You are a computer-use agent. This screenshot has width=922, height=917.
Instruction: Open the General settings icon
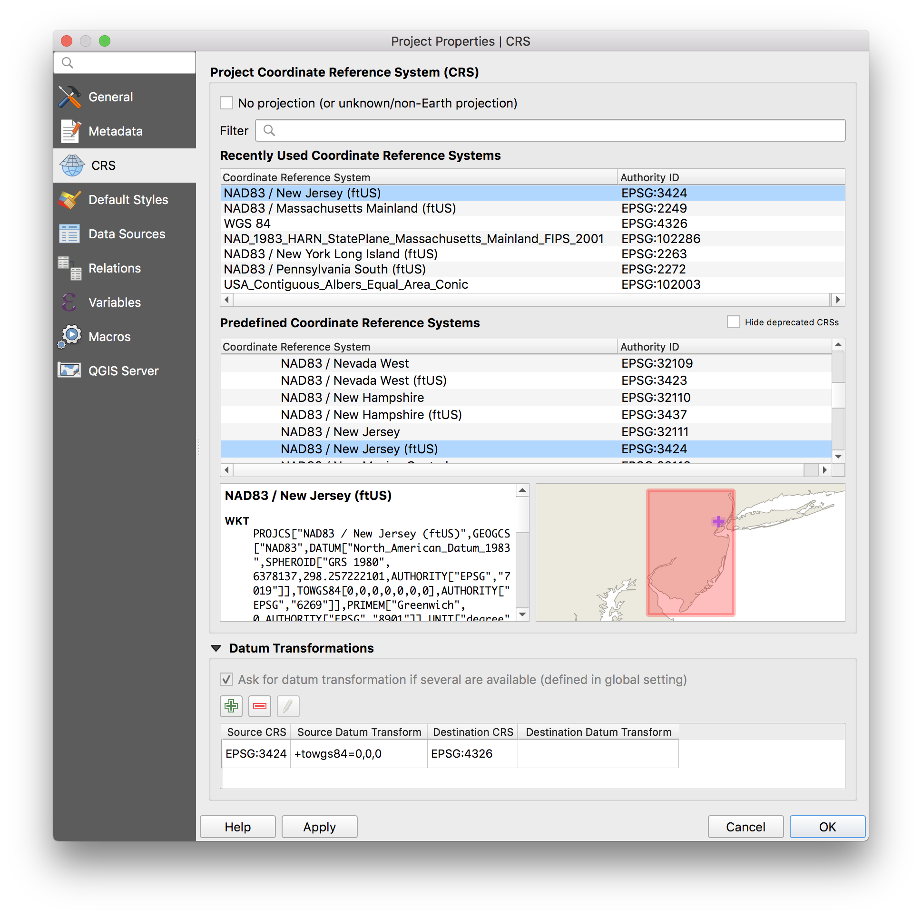tap(69, 97)
